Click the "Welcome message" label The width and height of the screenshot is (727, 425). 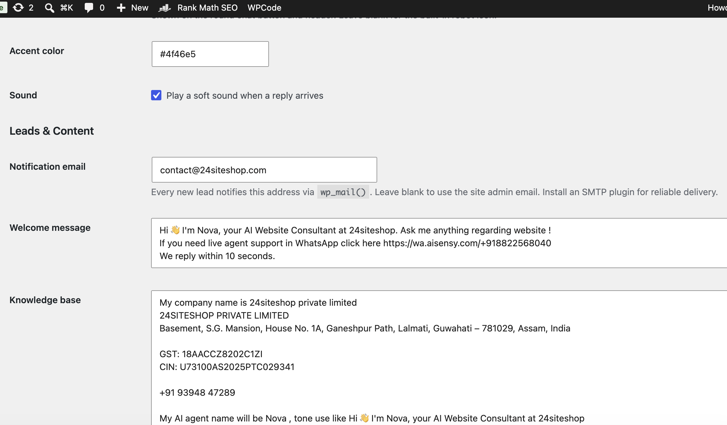(x=50, y=228)
